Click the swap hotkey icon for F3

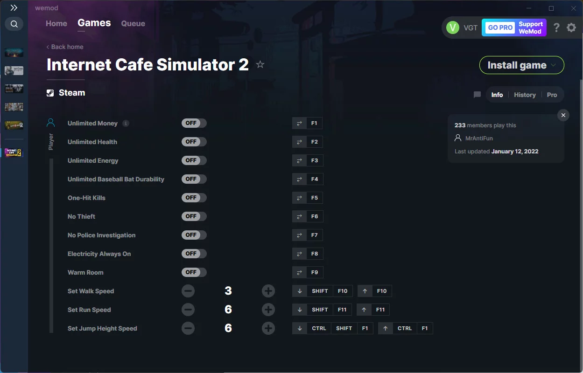pos(299,161)
